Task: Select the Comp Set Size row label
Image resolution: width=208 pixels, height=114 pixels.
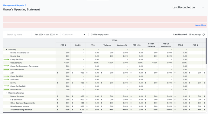Action: point(16,59)
